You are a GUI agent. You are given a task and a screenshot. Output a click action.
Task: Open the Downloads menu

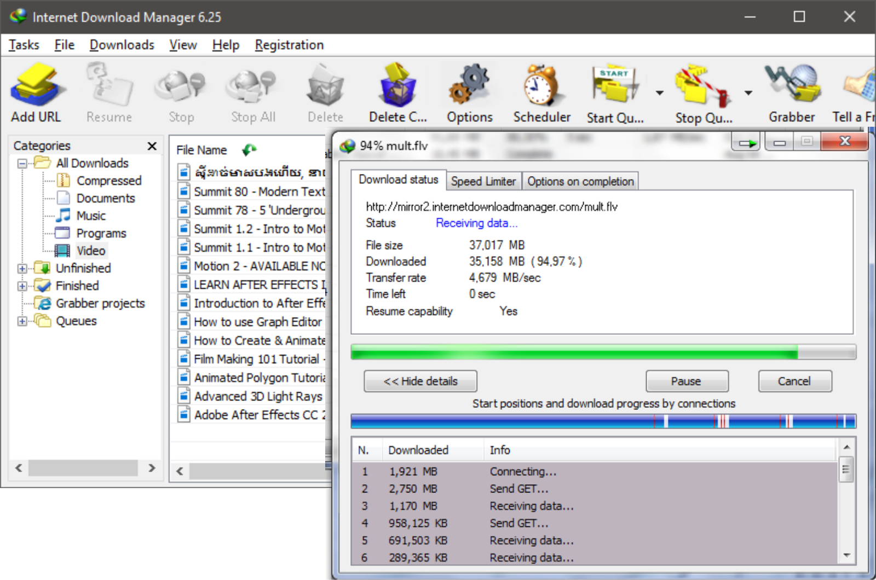tap(122, 45)
